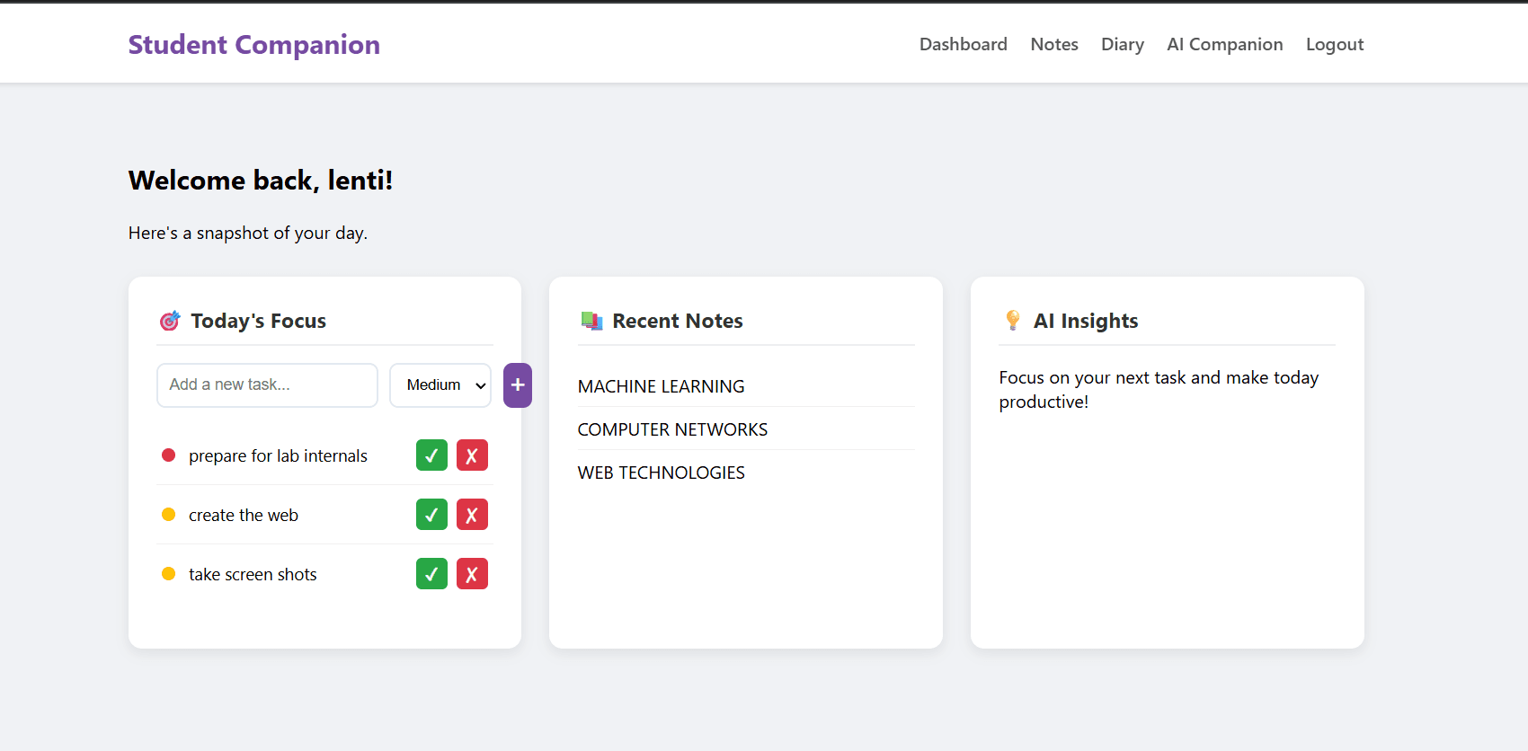The height and width of the screenshot is (751, 1528).
Task: Open the Notes page in navigation
Action: (1053, 45)
